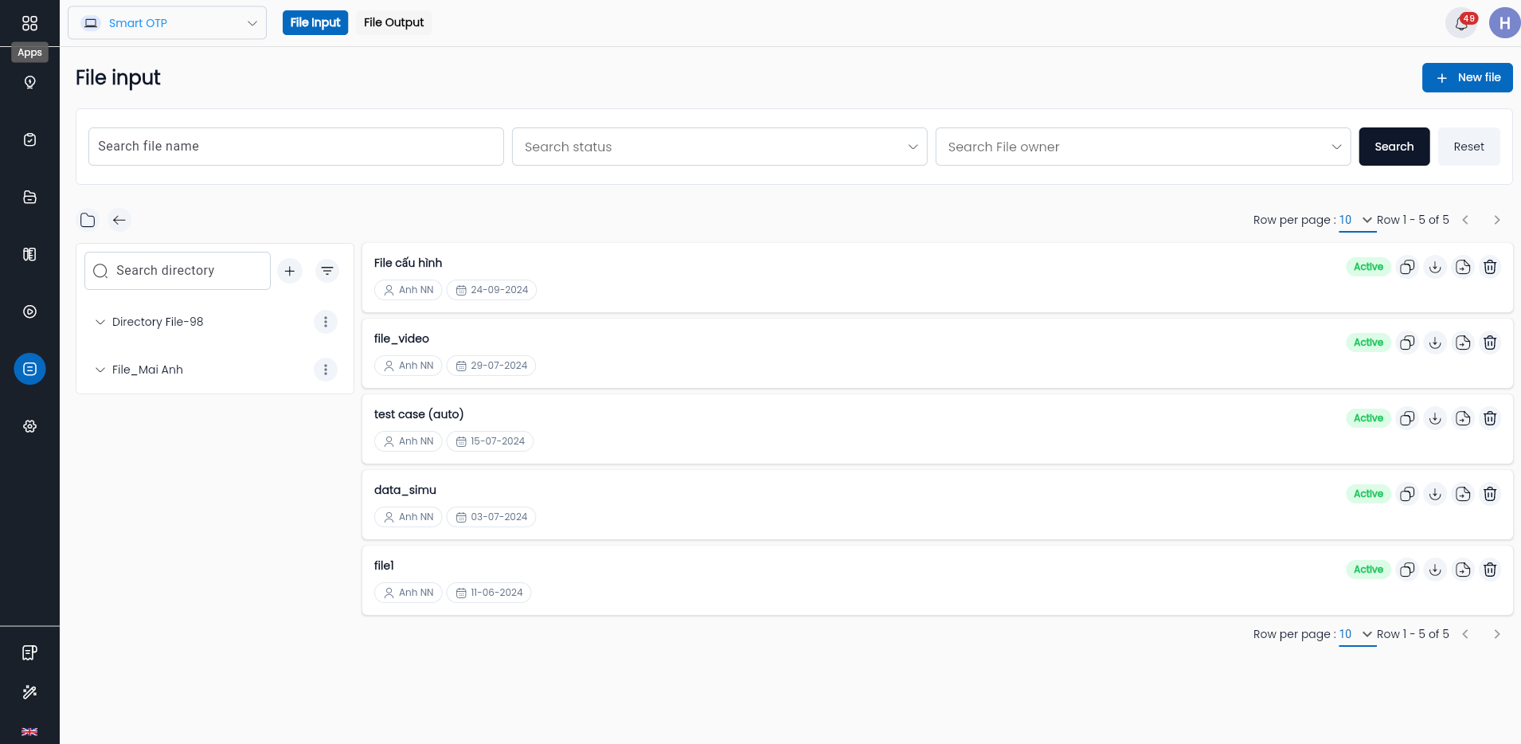This screenshot has width=1521, height=744.
Task: Click the lightbulb icon in sidebar
Action: pyautogui.click(x=29, y=82)
